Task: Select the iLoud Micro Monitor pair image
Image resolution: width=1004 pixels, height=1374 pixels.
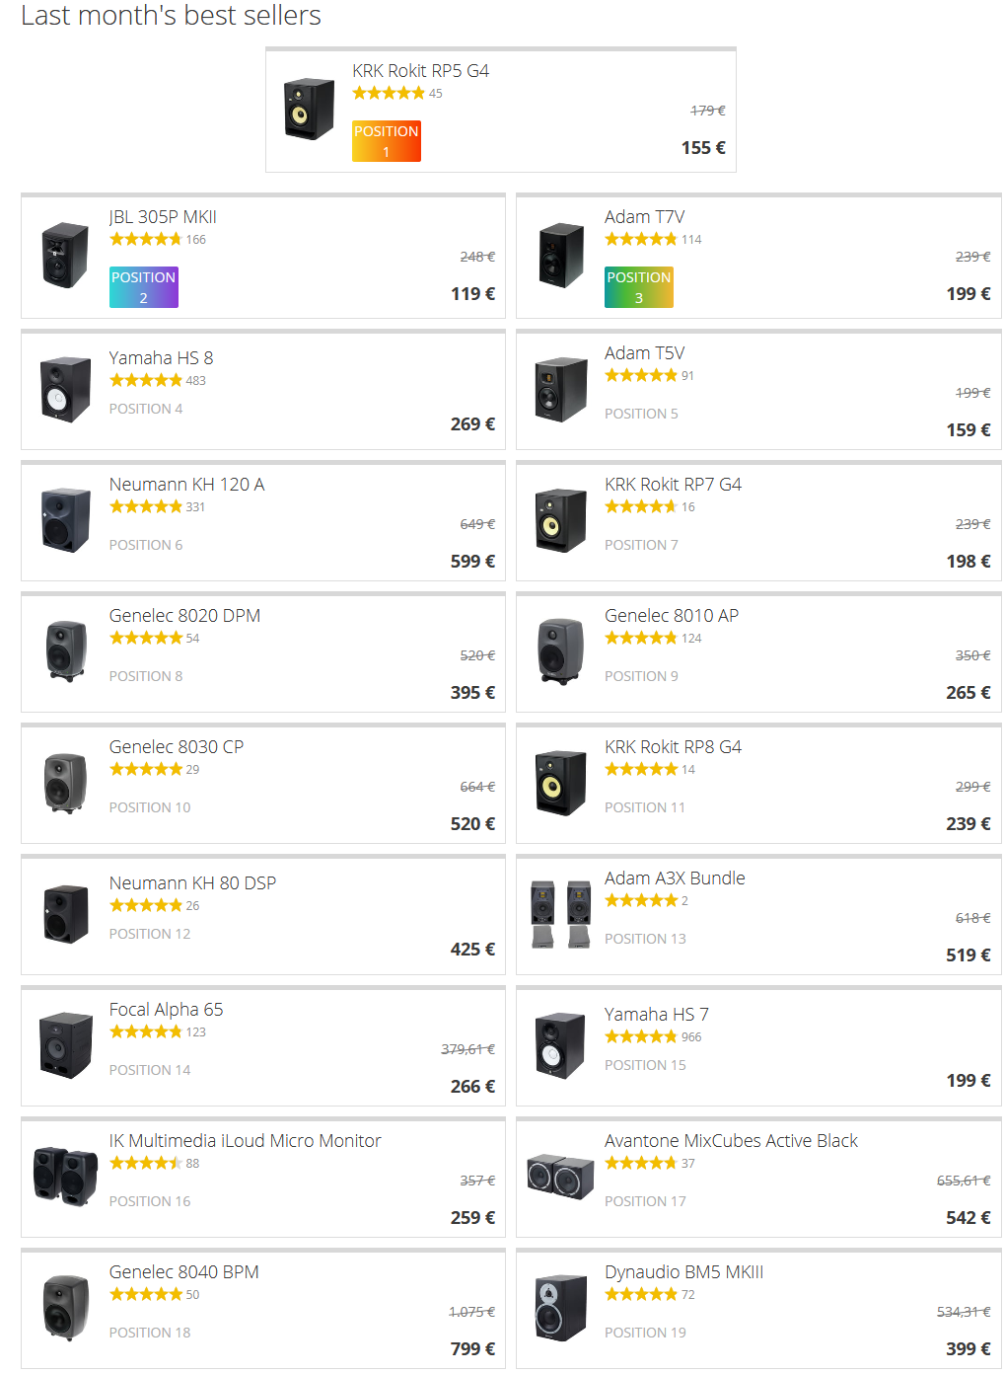Action: (x=66, y=1176)
